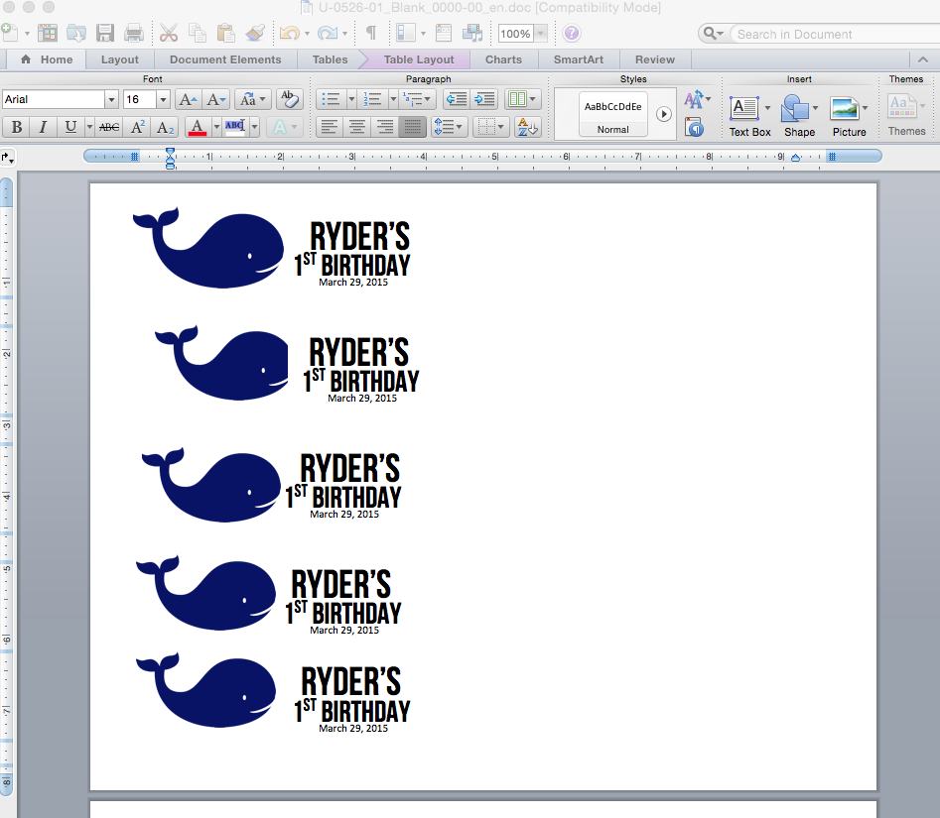
Task: Insert a Text Box
Action: click(749, 117)
